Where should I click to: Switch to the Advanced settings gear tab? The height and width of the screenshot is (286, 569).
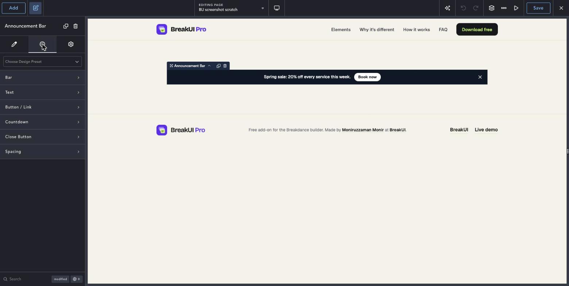pos(71,44)
